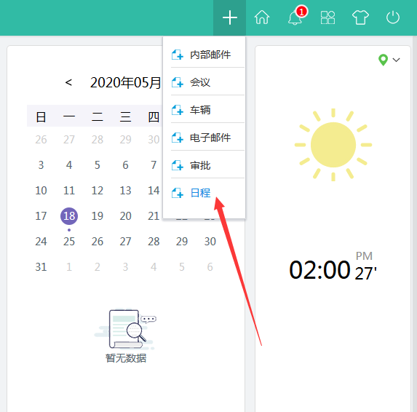The height and width of the screenshot is (412, 417).
Task: Select greyed June 4 in last row
Action: (154, 267)
